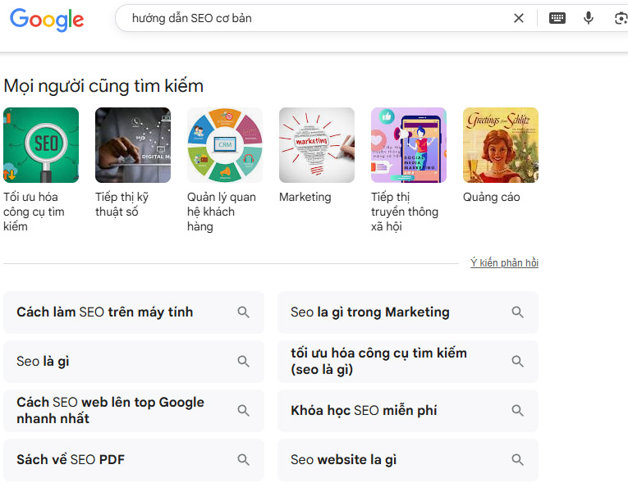Open the social media marketing thumbnail
The image size is (628, 492).
tap(409, 145)
